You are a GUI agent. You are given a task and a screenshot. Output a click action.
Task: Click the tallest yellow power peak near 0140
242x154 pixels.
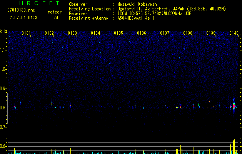point(234,146)
